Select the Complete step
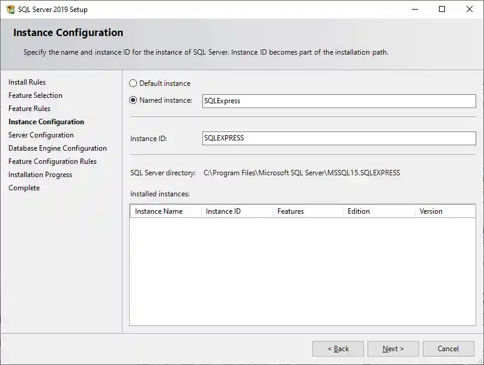The image size is (484, 365). pos(24,188)
